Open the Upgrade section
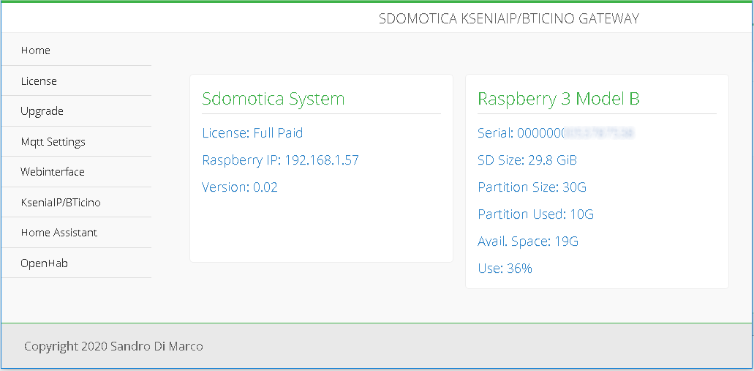The height and width of the screenshot is (371, 754). [x=42, y=111]
